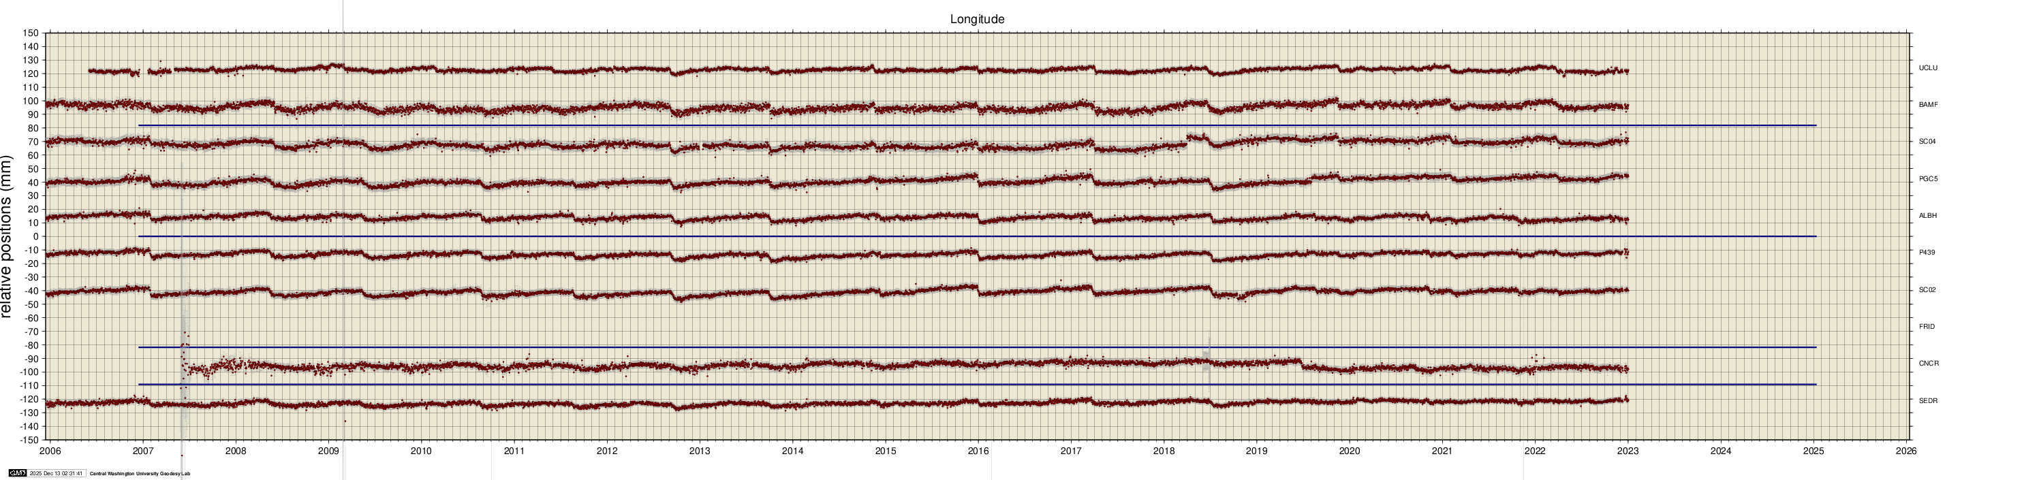
Task: Select the P439 station label
Action: click(1927, 253)
